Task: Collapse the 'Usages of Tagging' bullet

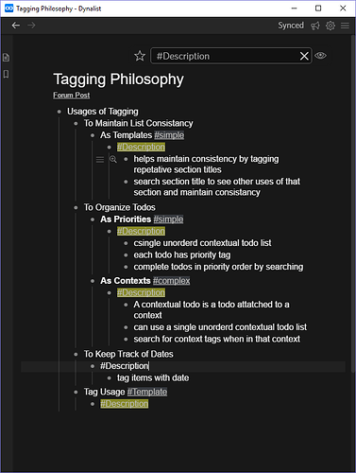Action: pyautogui.click(x=59, y=112)
